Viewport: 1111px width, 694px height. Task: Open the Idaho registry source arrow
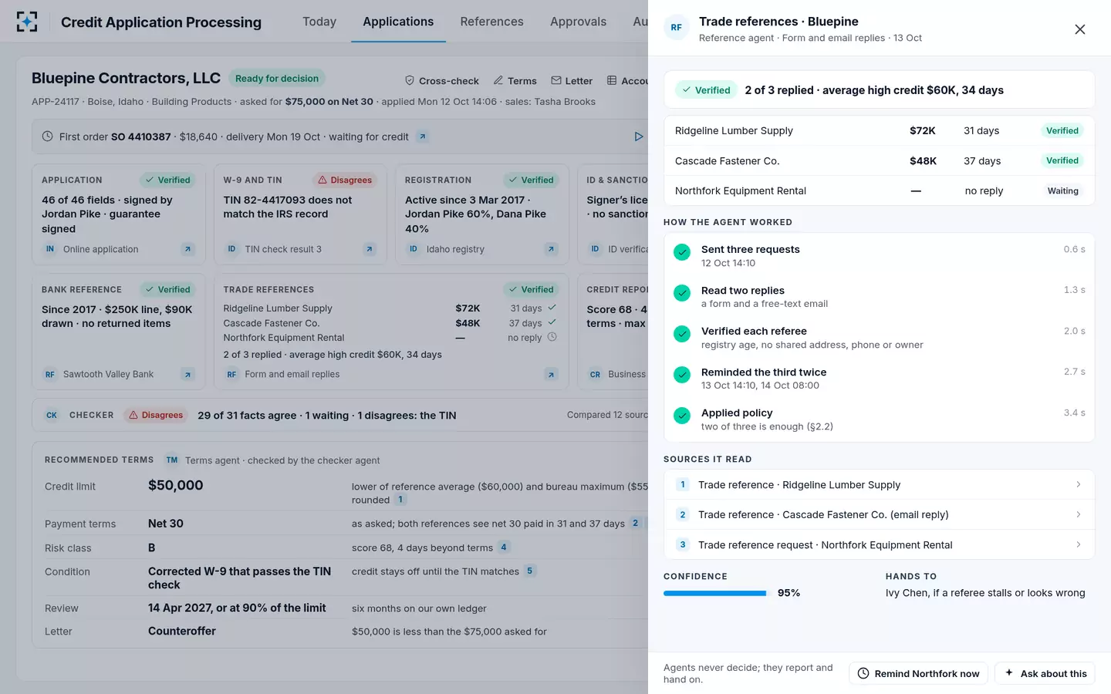click(x=551, y=249)
